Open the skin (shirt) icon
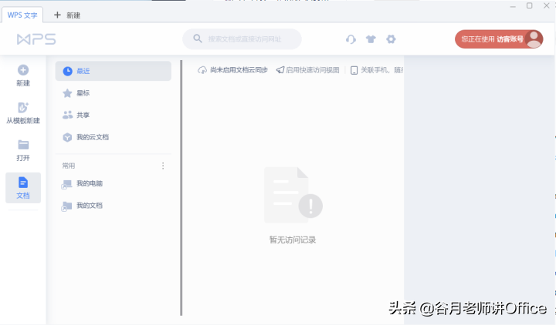 point(371,39)
